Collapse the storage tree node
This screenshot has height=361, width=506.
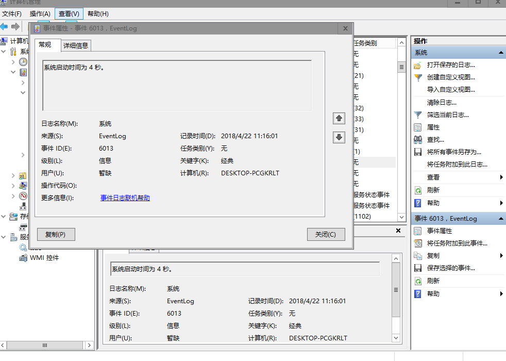point(4,216)
